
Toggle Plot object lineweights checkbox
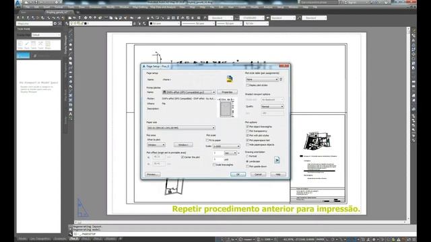coord(247,127)
